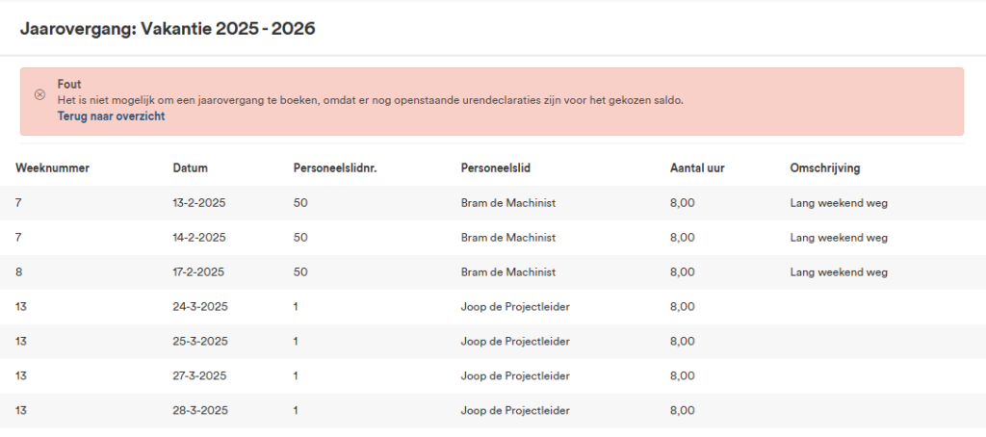Open the Terug naar overzicht link
986x437 pixels.
tap(112, 116)
